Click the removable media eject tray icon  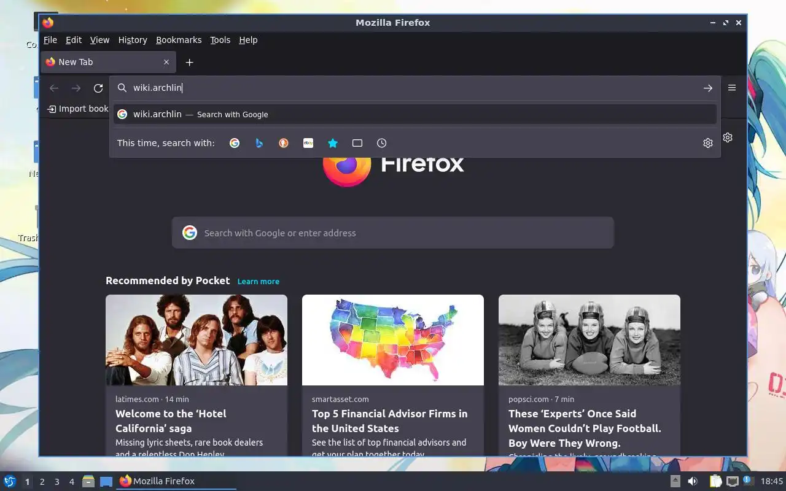tap(675, 481)
